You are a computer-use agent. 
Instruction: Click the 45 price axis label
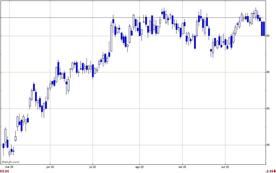[268, 145]
